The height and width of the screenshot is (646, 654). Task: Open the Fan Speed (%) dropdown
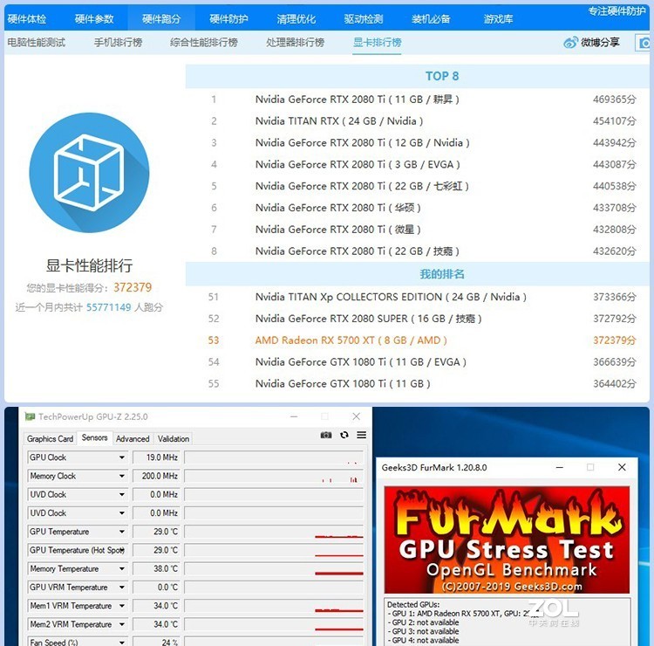(122, 642)
